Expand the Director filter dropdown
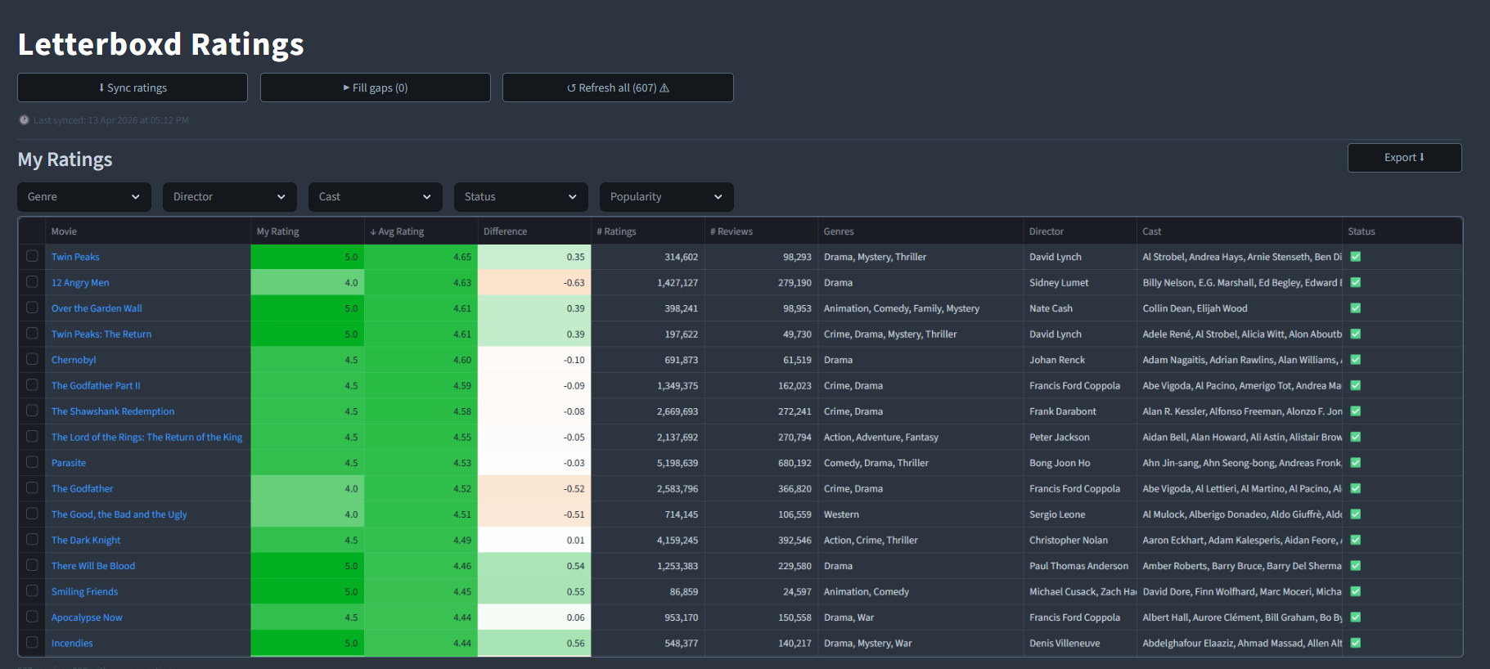This screenshot has width=1490, height=669. [x=230, y=197]
